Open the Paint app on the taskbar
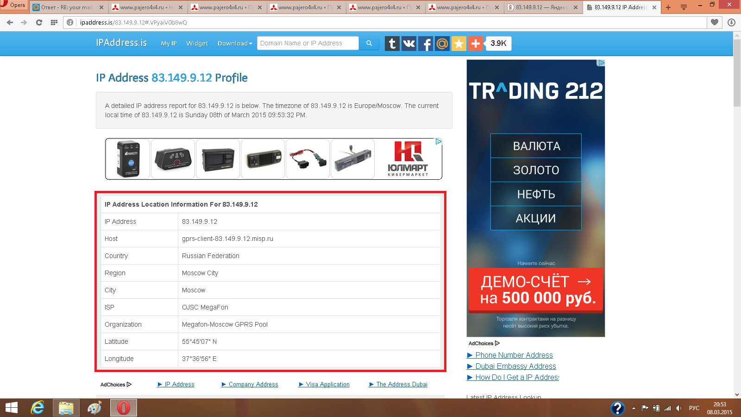 coord(94,408)
